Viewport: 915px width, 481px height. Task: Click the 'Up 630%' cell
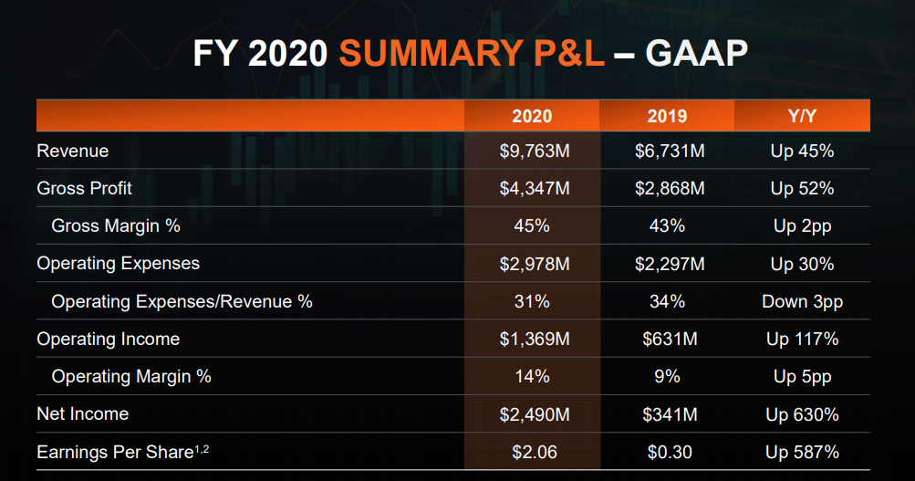pos(802,414)
